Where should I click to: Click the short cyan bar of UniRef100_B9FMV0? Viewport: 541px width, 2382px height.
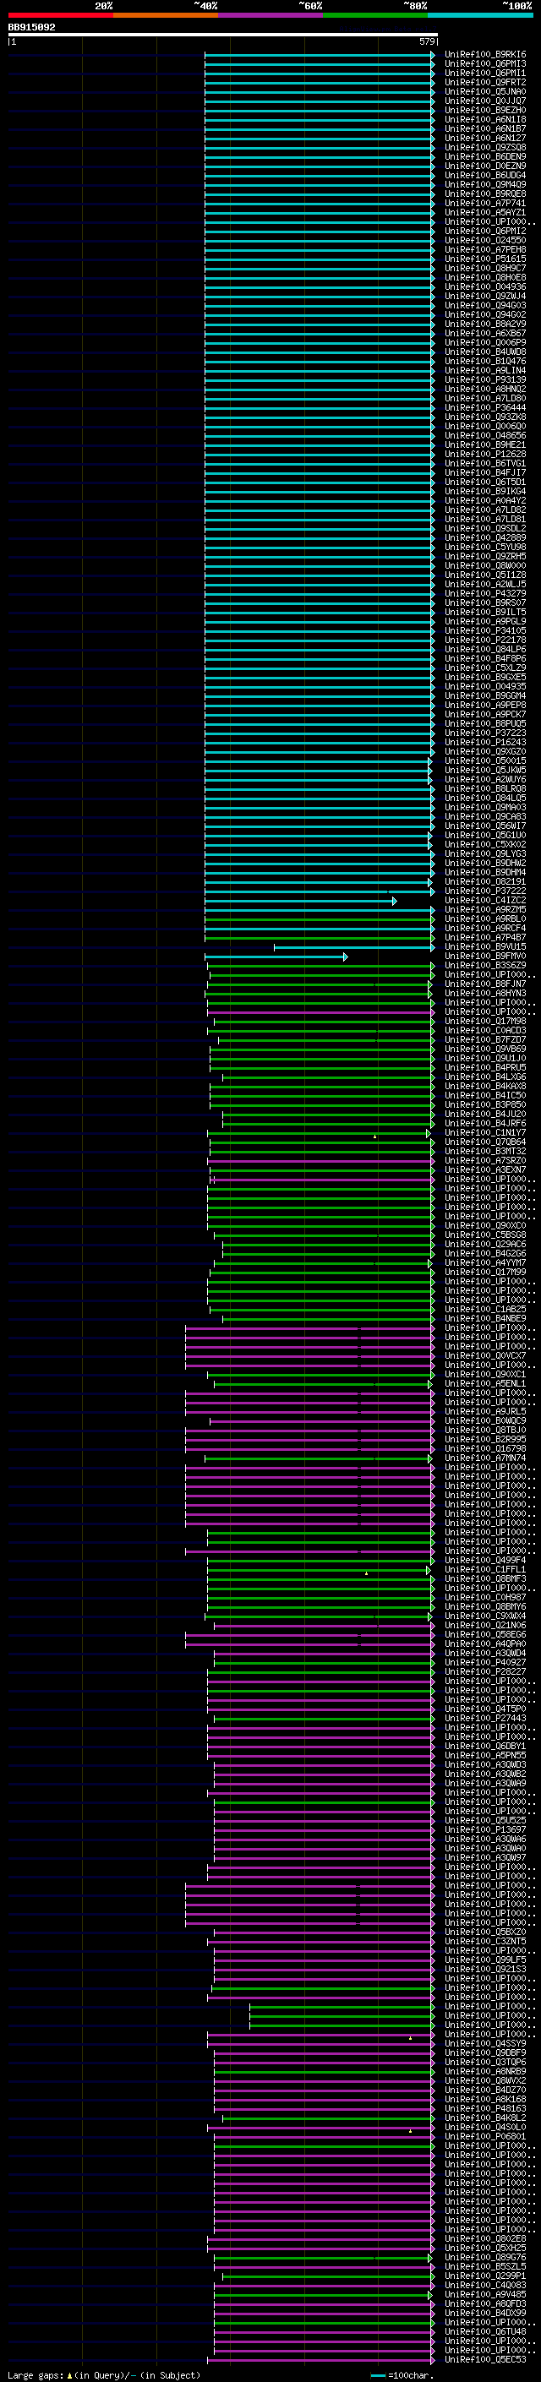tap(276, 957)
